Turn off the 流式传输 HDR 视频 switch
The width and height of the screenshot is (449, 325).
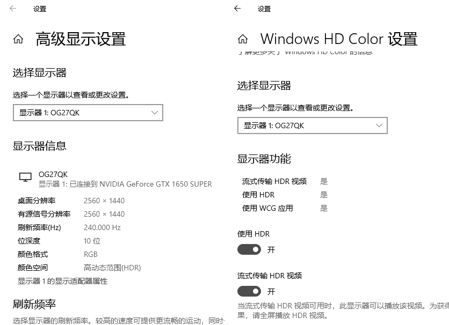(x=249, y=291)
